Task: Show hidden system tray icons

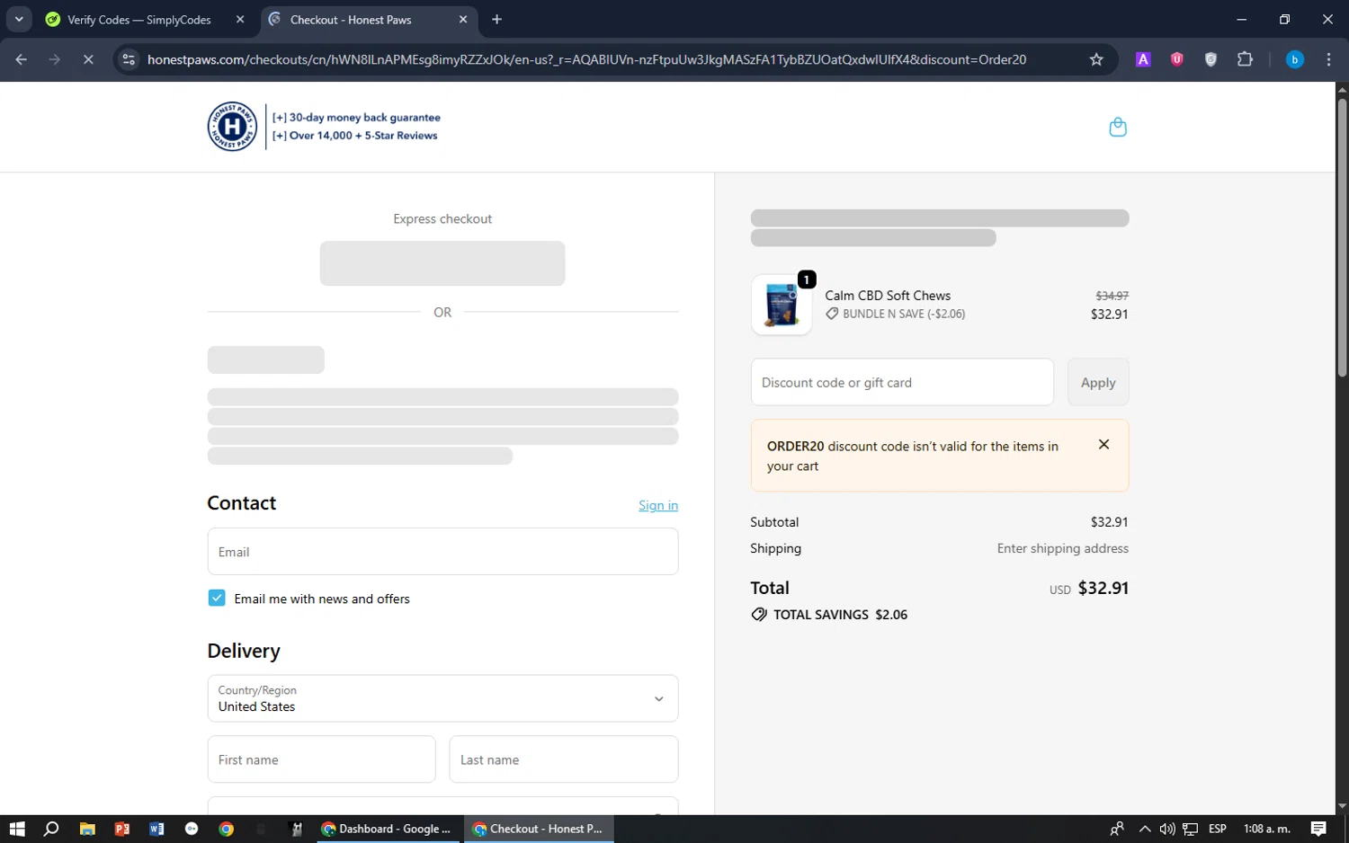Action: coord(1144,829)
